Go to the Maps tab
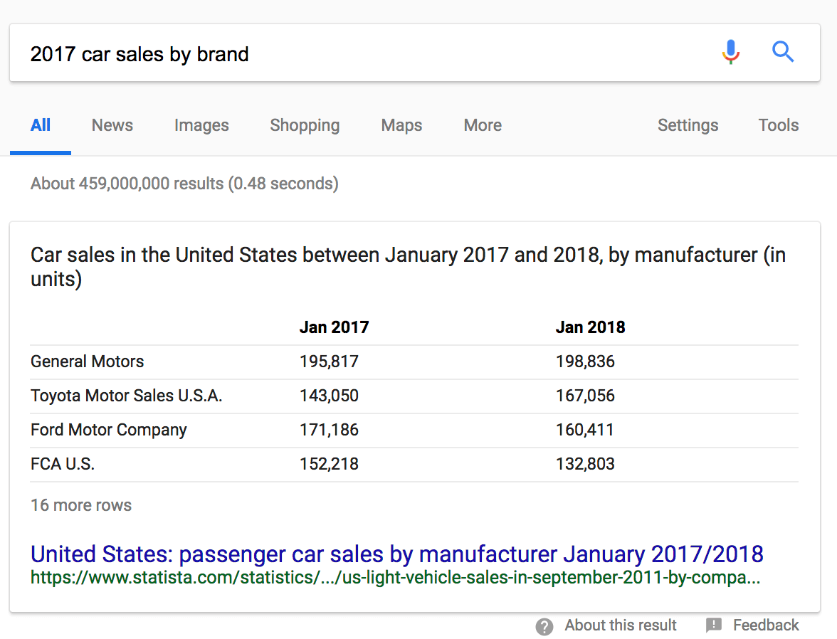Viewport: 837px width, 639px height. pos(401,125)
